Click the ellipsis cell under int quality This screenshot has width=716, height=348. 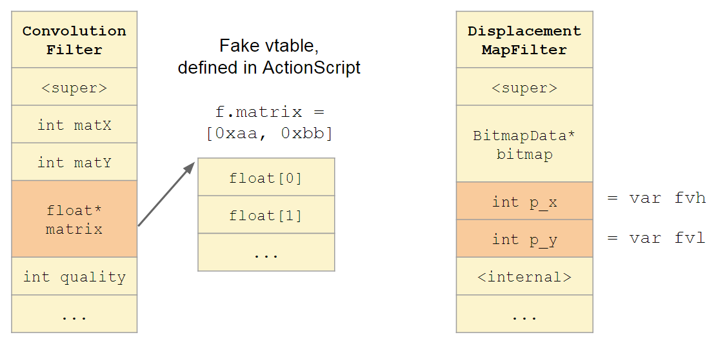pos(74,314)
